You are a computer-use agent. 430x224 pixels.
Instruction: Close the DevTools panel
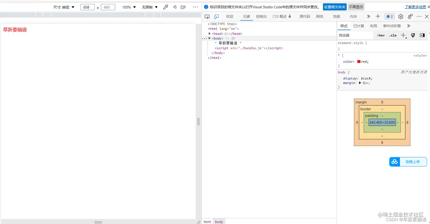tap(427, 16)
